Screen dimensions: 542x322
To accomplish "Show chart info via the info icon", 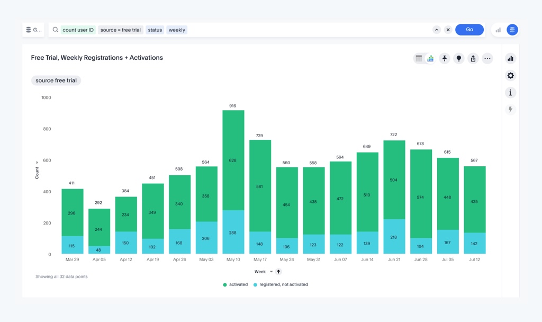I will click(510, 92).
